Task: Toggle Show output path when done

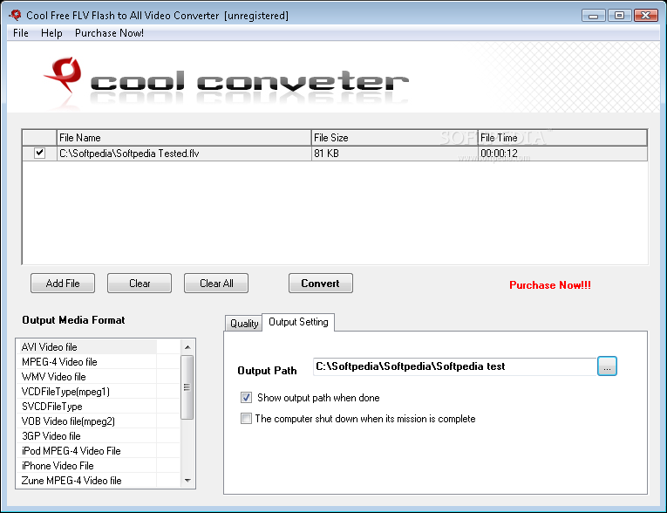Action: tap(246, 398)
